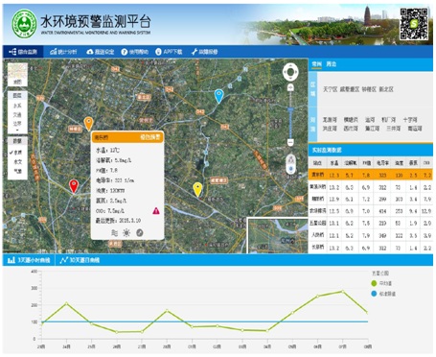Click the overview minimap inset
The width and height of the screenshot is (436, 357).
278,236
